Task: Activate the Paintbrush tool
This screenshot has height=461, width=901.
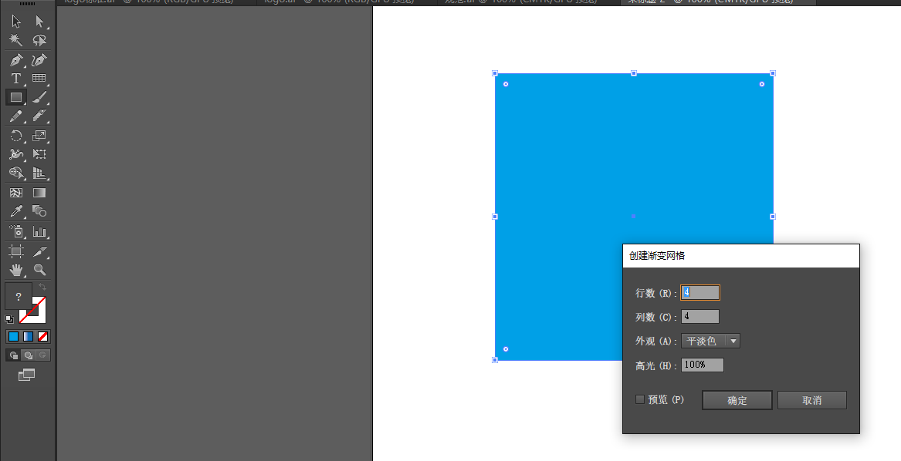Action: coord(39,98)
